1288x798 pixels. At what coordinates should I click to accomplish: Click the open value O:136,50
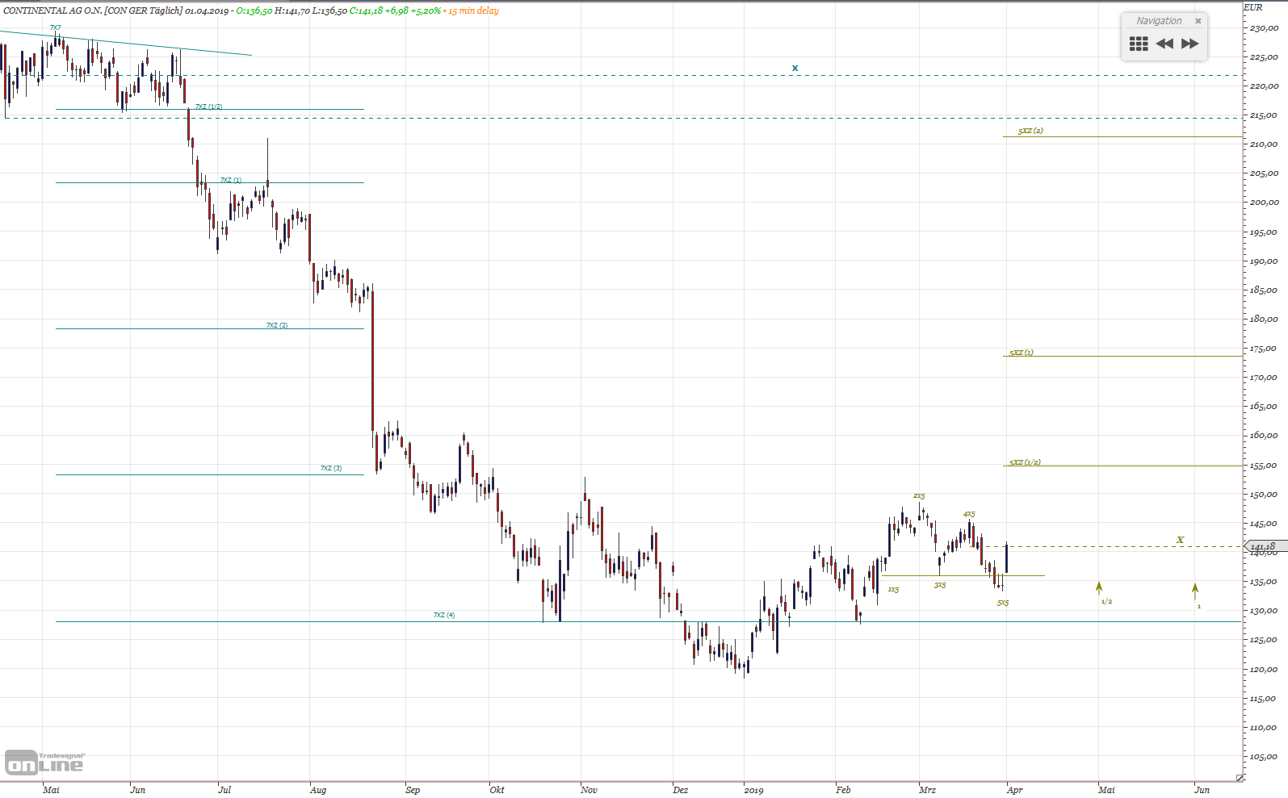[254, 10]
